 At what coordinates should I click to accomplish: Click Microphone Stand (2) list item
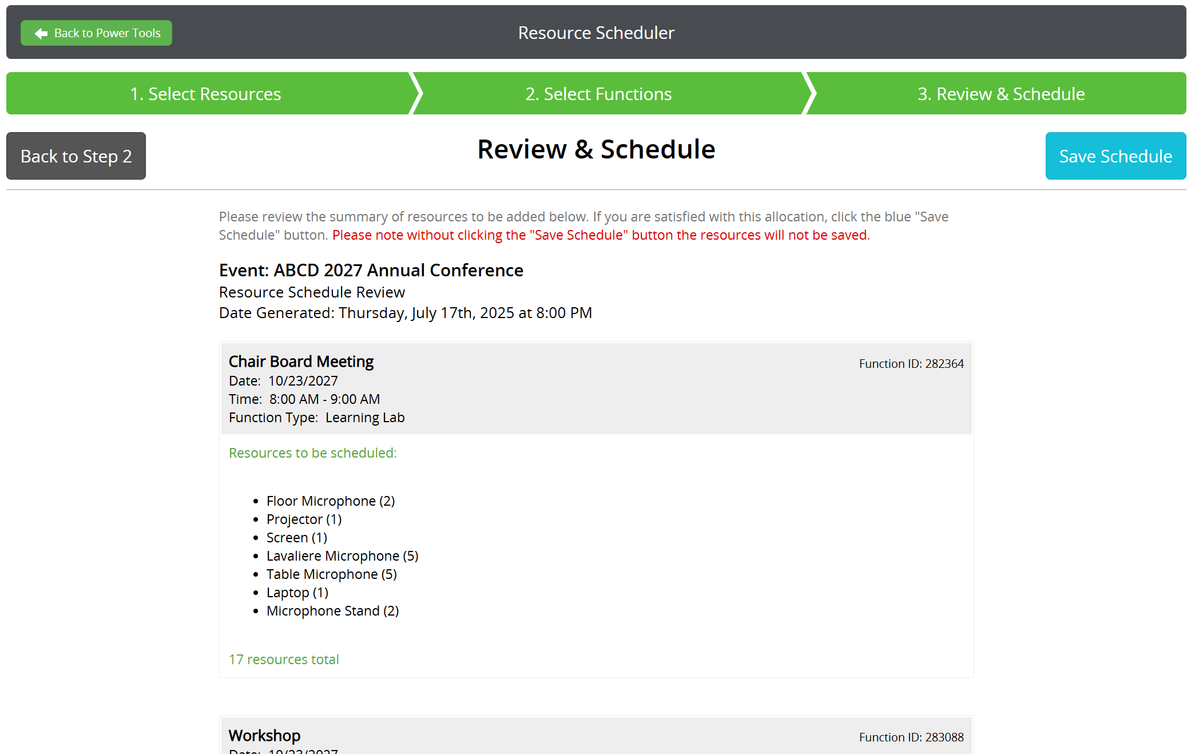pyautogui.click(x=332, y=611)
